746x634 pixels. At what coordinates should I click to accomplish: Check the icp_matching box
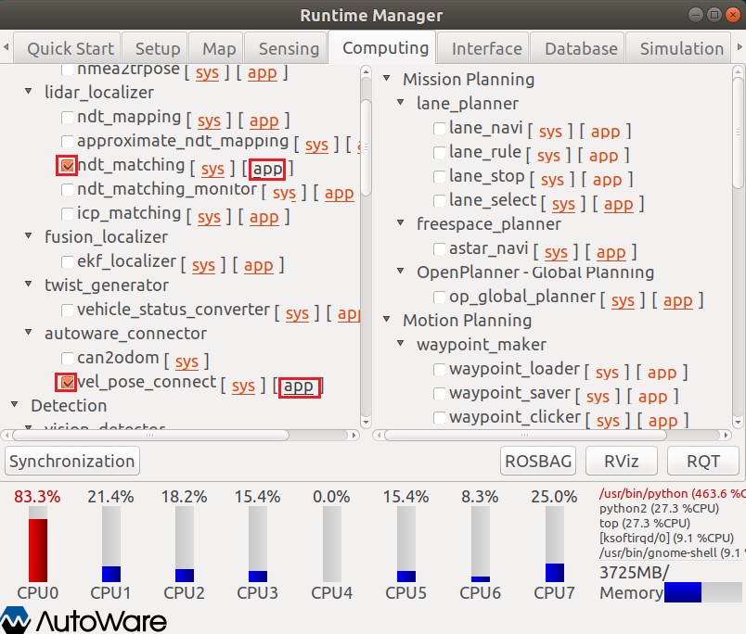coord(67,214)
